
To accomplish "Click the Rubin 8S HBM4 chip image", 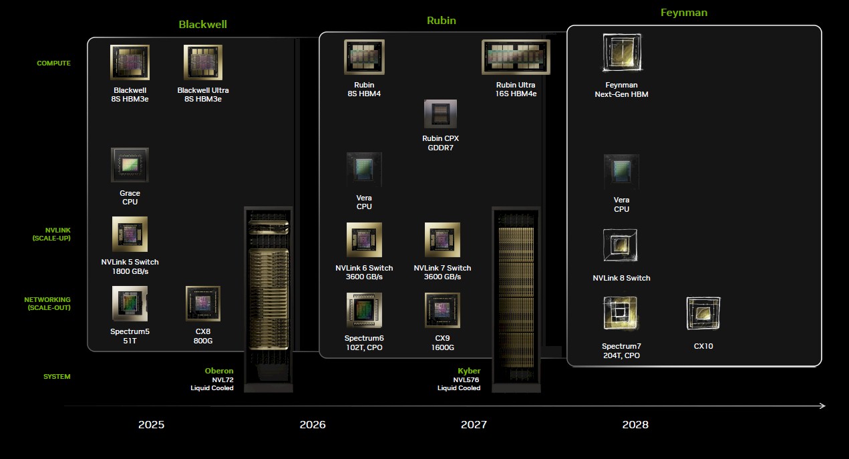I will (x=364, y=57).
